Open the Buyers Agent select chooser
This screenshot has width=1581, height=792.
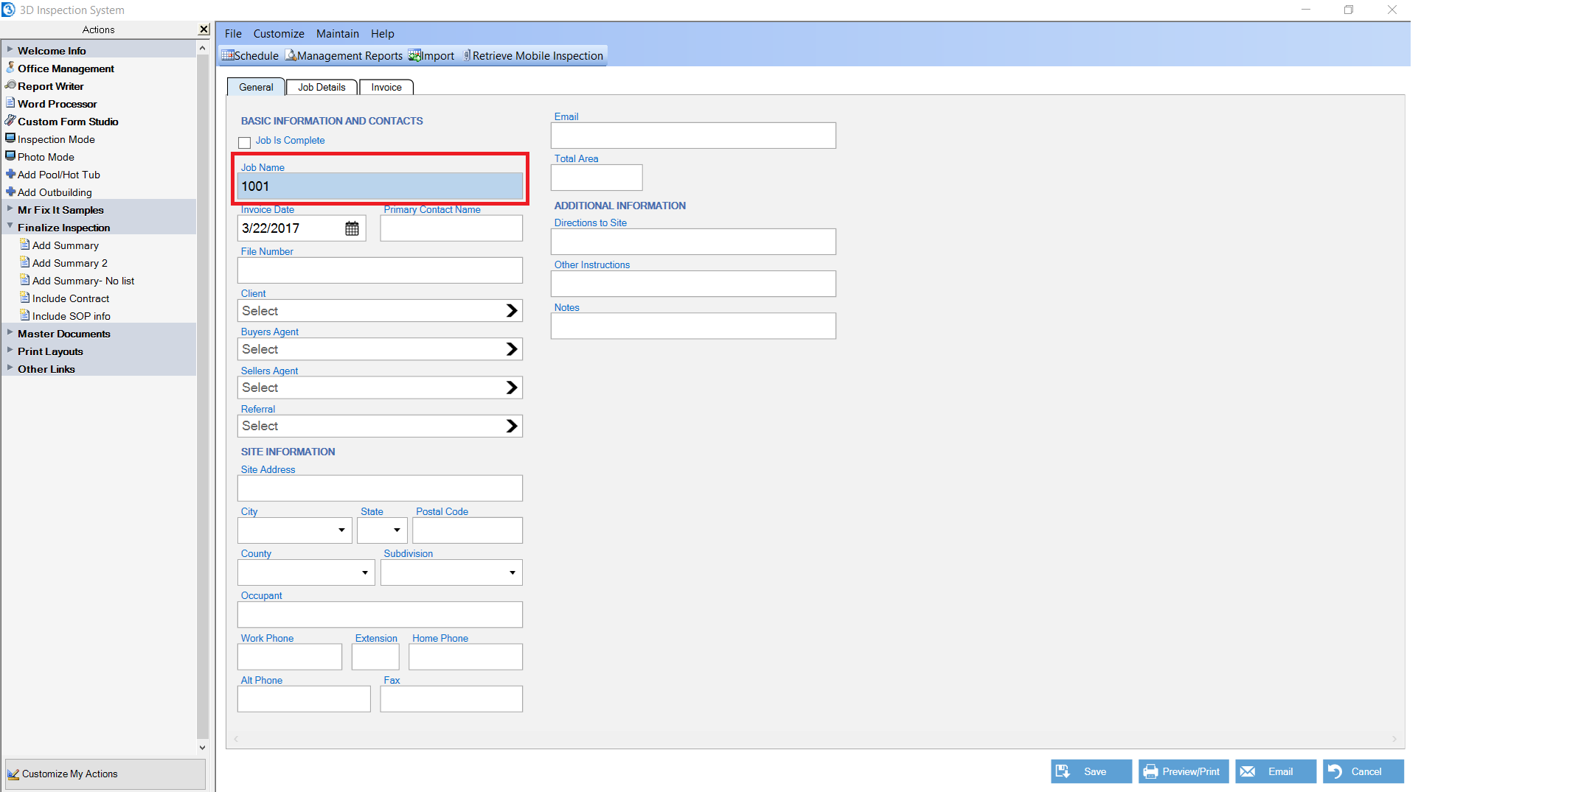tap(380, 349)
